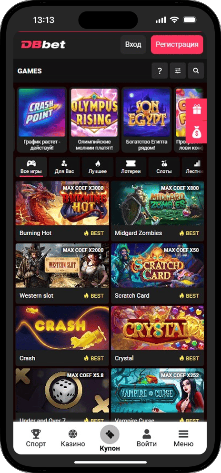
Task: Tap the search magnifier icon
Action: 196,71
